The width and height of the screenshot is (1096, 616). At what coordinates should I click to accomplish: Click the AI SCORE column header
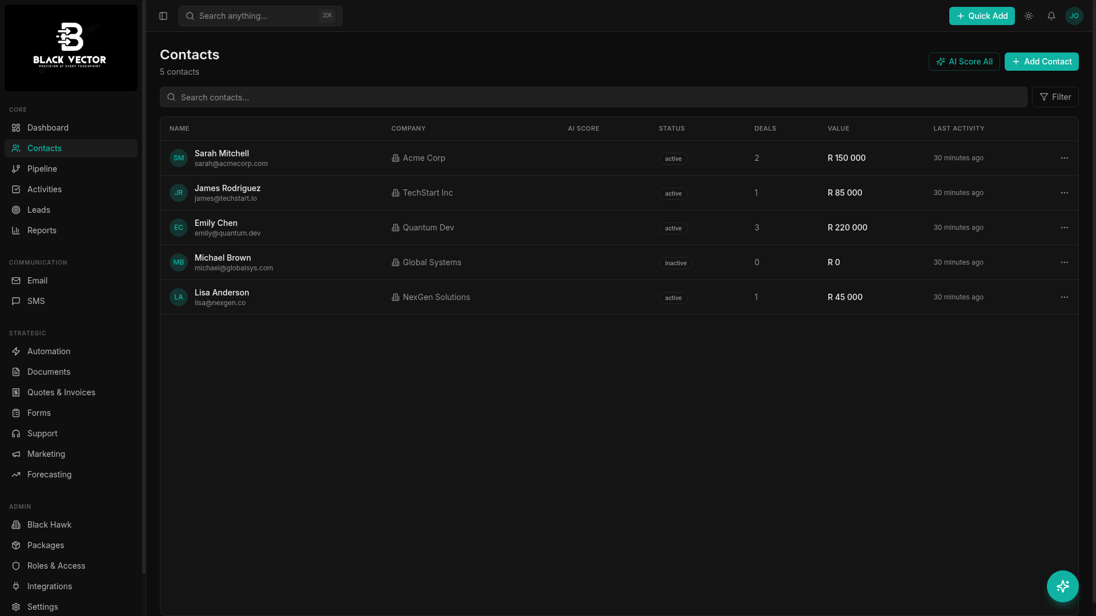pyautogui.click(x=583, y=128)
